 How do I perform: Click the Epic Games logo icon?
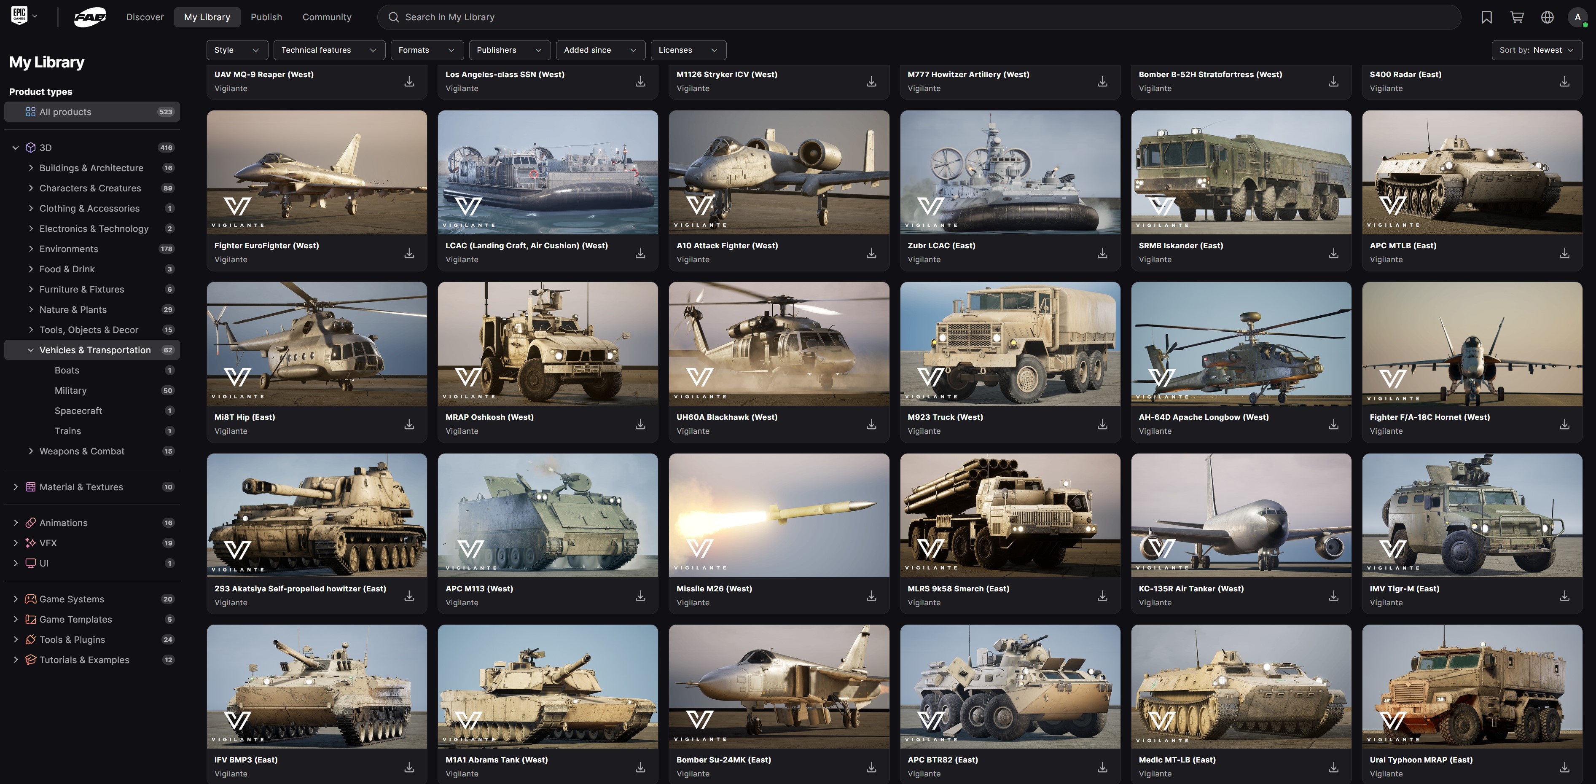(x=19, y=16)
